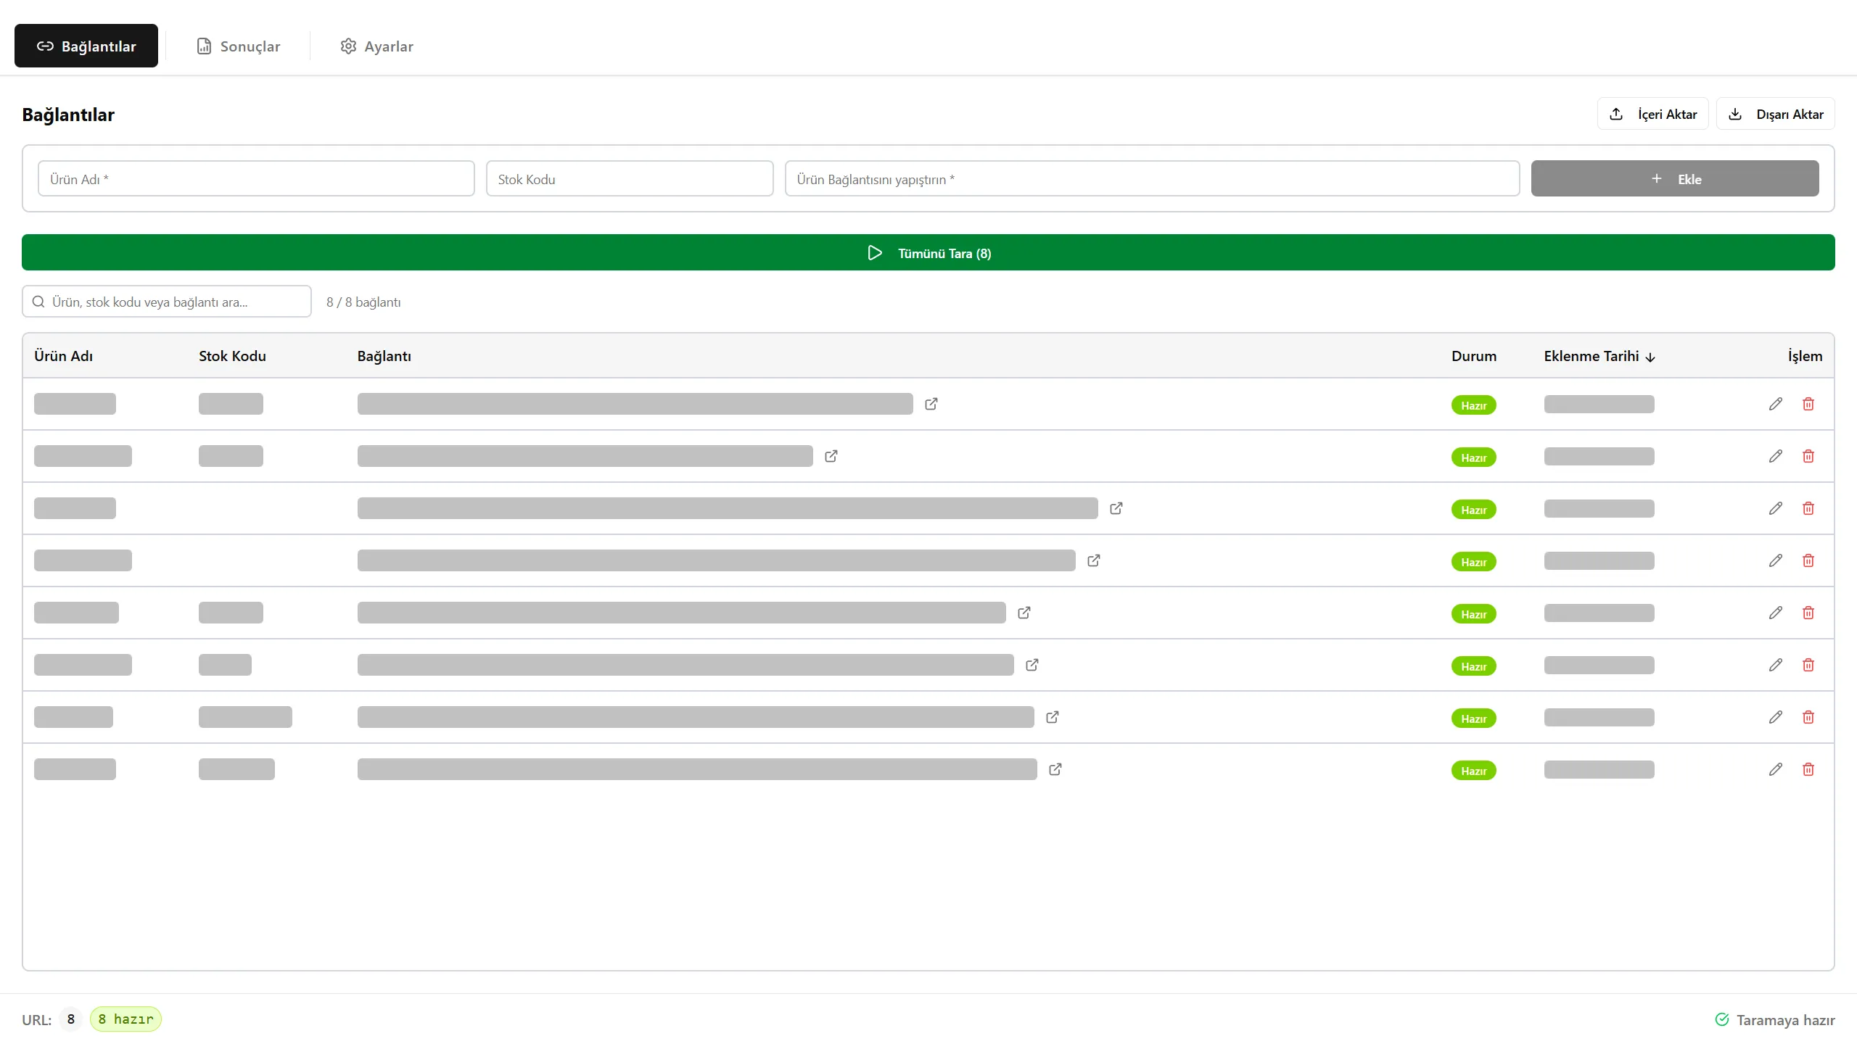Sort table by Durum column header
The width and height of the screenshot is (1857, 1044).
pyautogui.click(x=1473, y=356)
